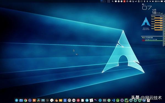Open the Arch Linux launcher in dock

(x=16, y=100)
